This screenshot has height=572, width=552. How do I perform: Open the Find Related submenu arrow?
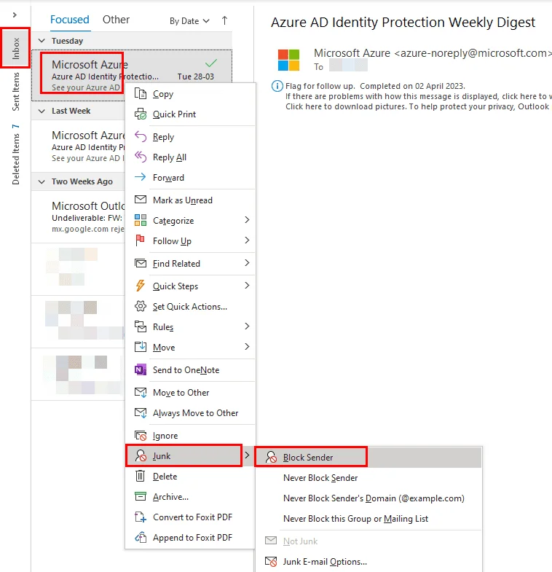point(247,263)
